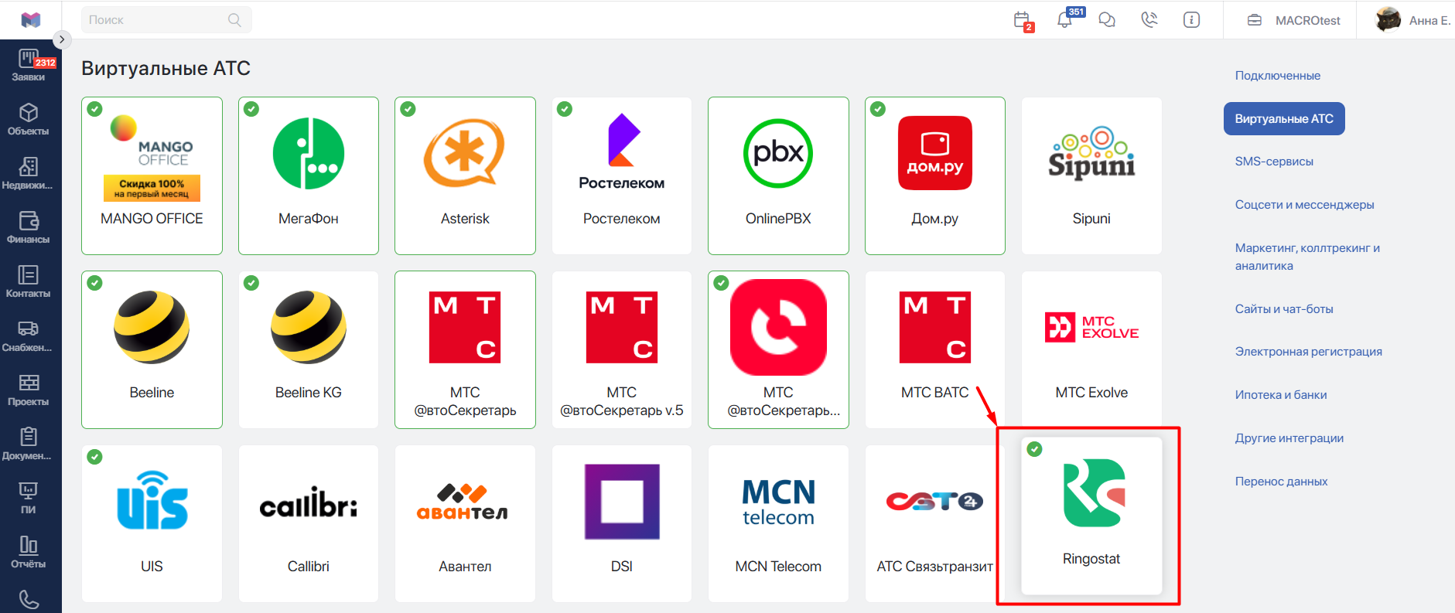Focus the Поиск search field

(166, 20)
